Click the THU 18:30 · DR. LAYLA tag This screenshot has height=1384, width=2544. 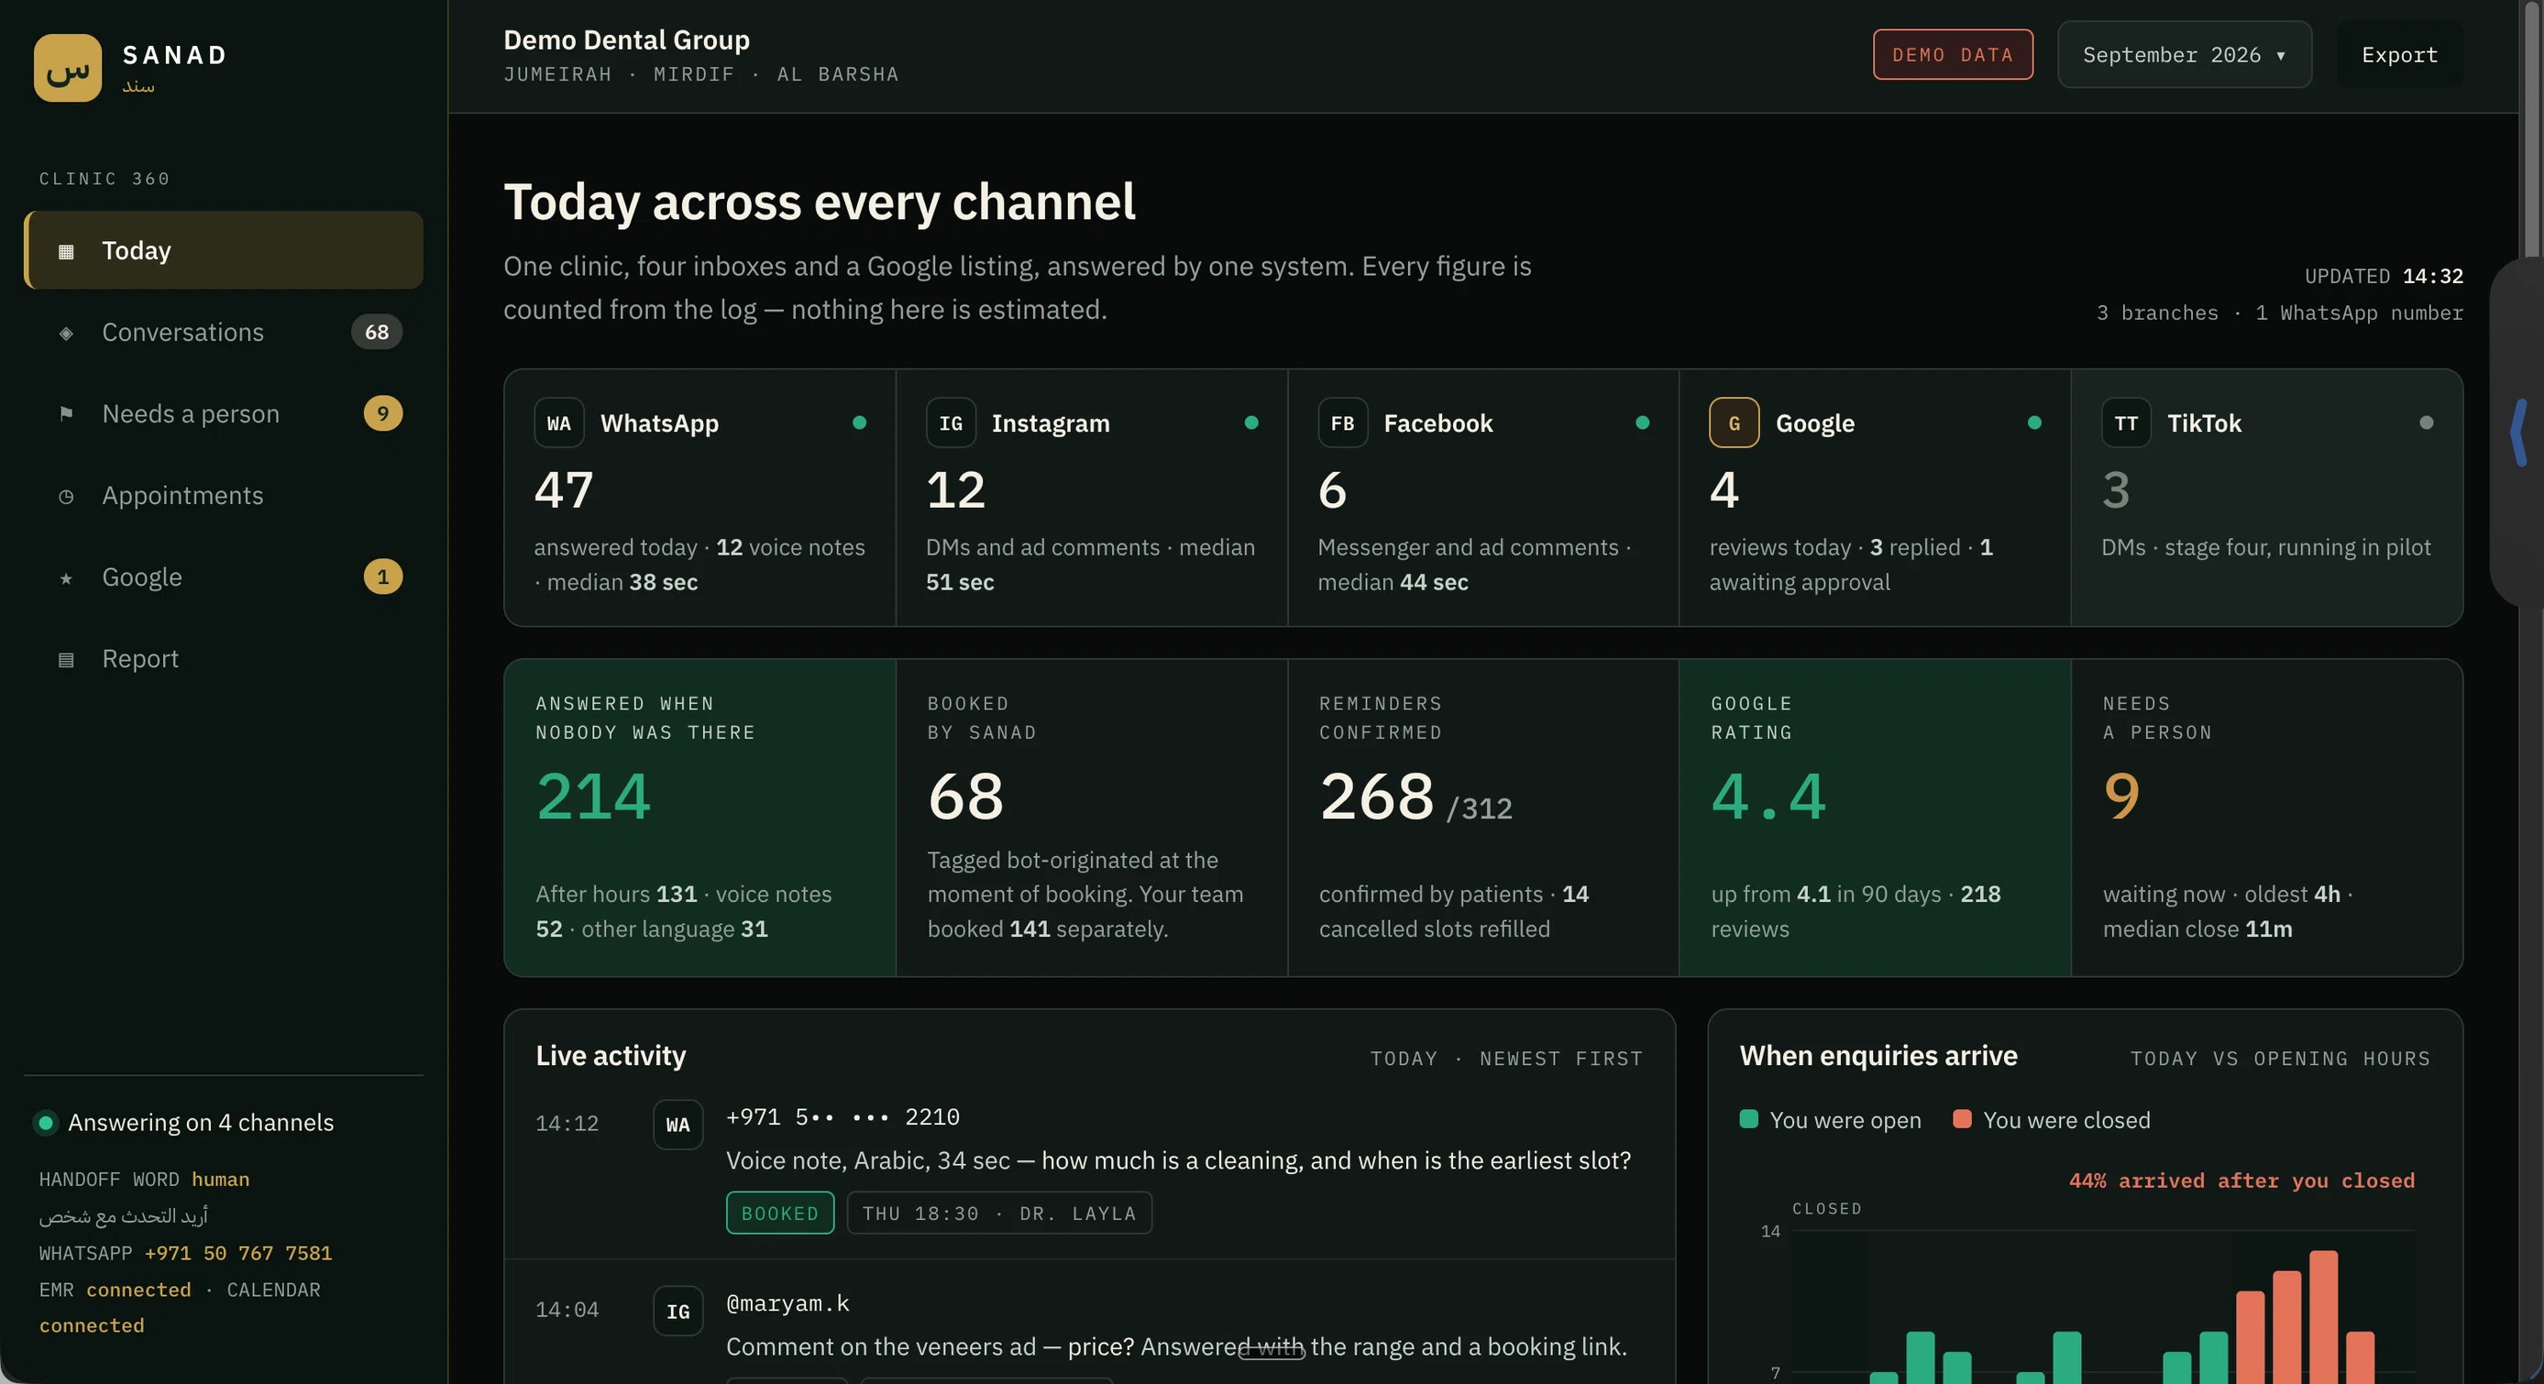point(999,1213)
